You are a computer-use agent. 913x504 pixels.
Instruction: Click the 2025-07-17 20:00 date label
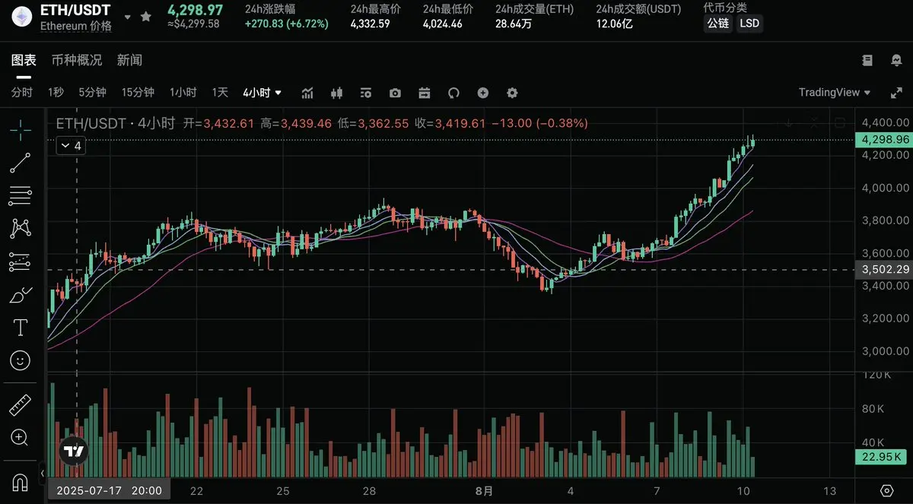109,490
